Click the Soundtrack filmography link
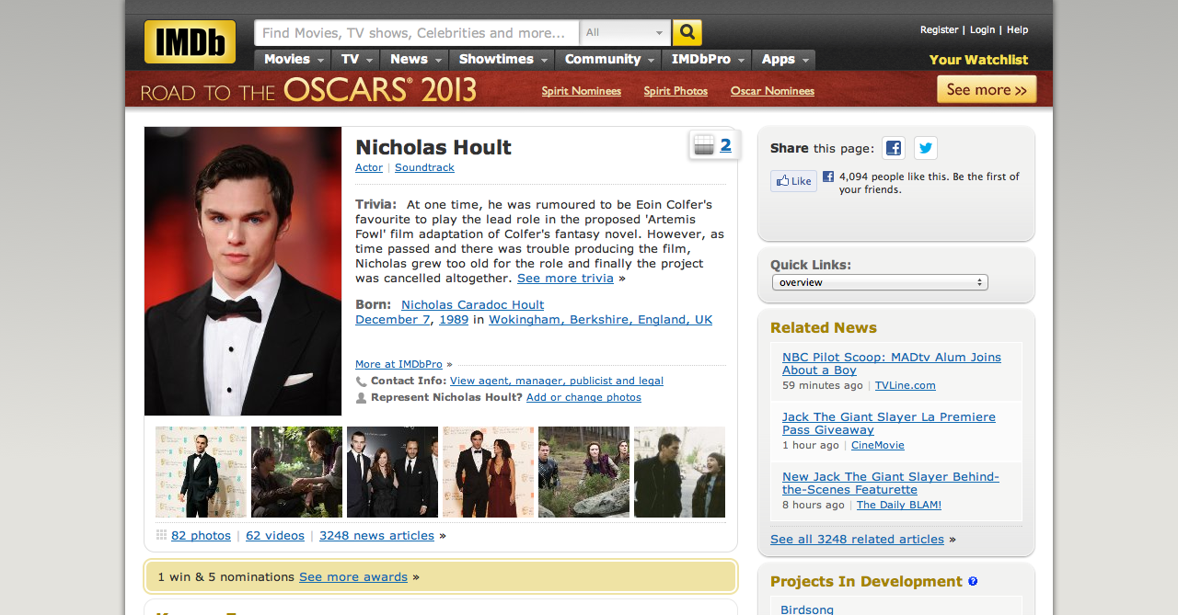Screen dimensions: 1178x615 point(424,167)
